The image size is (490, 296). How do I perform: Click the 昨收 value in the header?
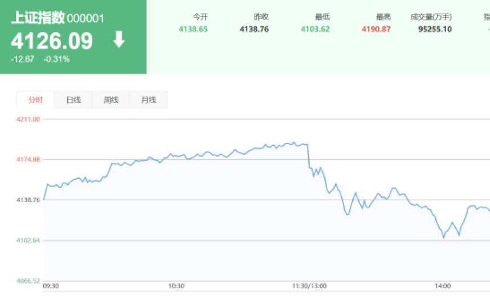coord(254,29)
